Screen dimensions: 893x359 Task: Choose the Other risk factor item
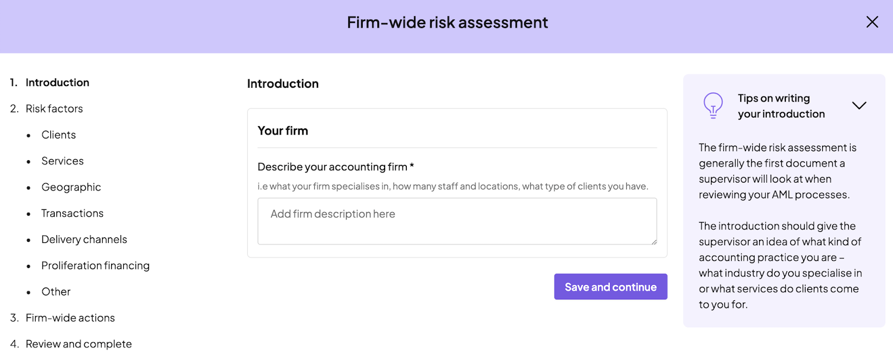(56, 292)
